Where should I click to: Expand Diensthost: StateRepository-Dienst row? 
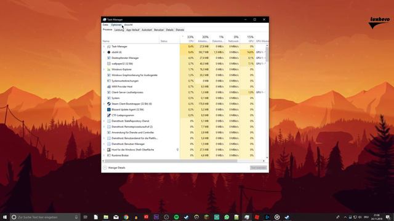[104, 121]
